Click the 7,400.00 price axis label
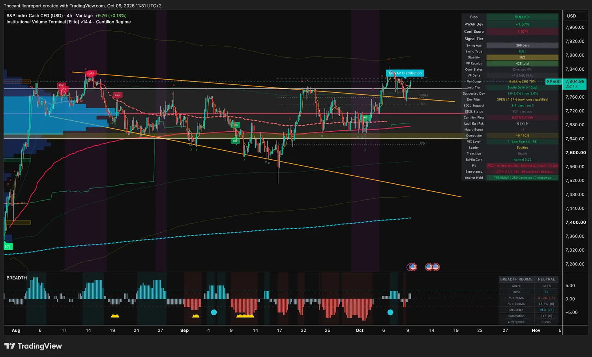 click(575, 222)
